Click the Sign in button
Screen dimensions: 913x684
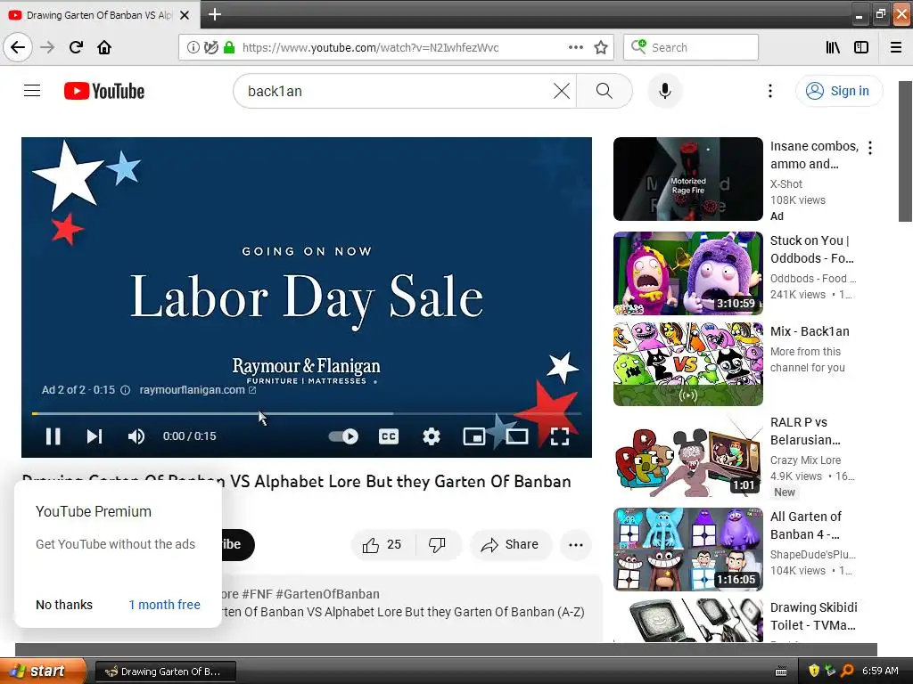pyautogui.click(x=838, y=91)
